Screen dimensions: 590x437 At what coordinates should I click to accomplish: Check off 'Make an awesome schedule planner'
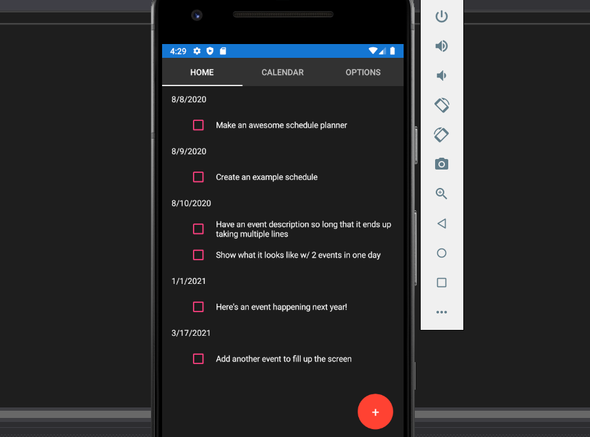coord(198,125)
